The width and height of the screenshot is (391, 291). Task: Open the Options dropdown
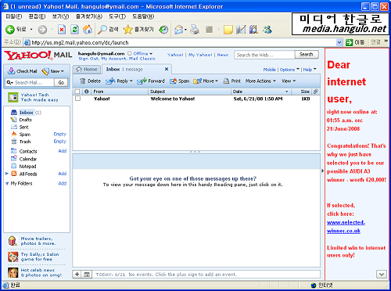(289, 70)
